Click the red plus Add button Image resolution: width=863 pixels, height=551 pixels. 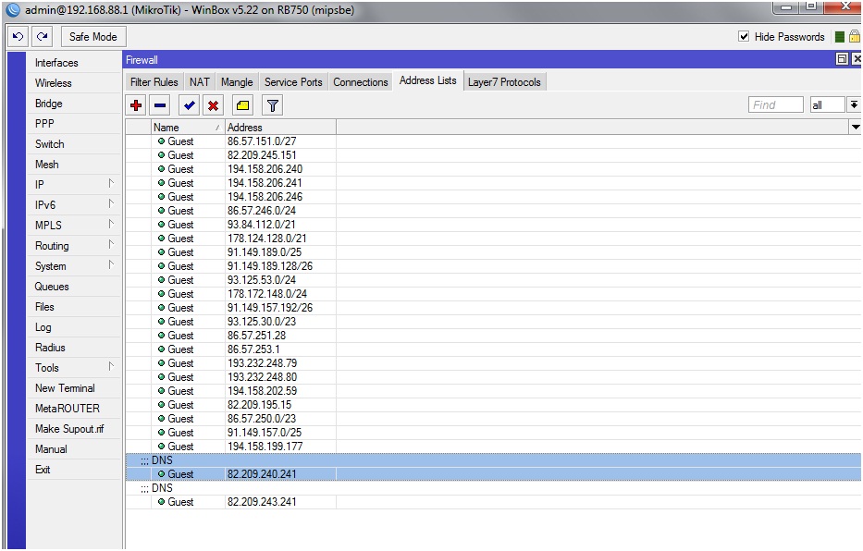(136, 105)
